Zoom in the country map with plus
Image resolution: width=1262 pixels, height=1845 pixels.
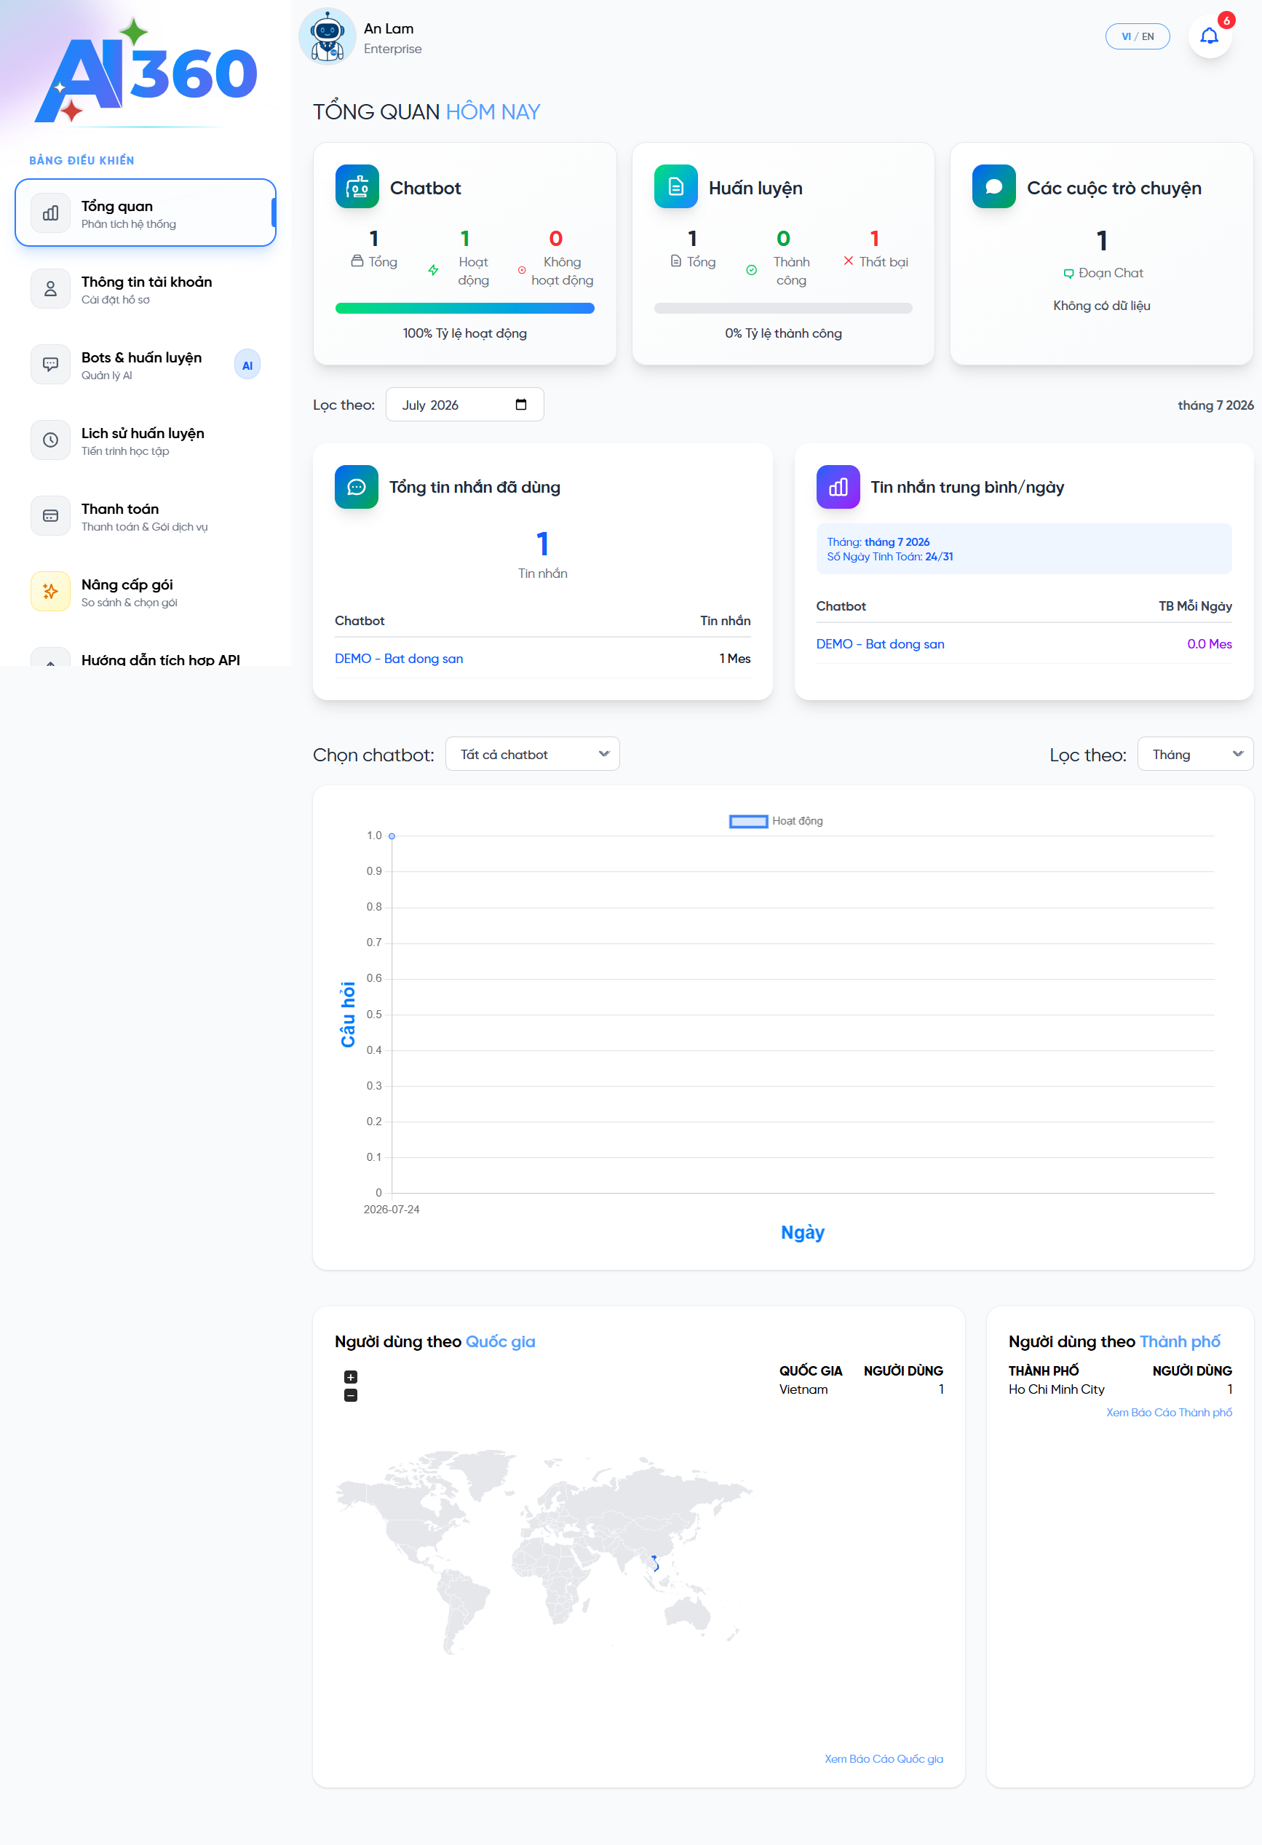351,1378
